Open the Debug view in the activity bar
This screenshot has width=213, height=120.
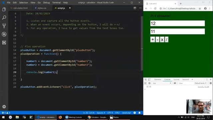click(4, 34)
